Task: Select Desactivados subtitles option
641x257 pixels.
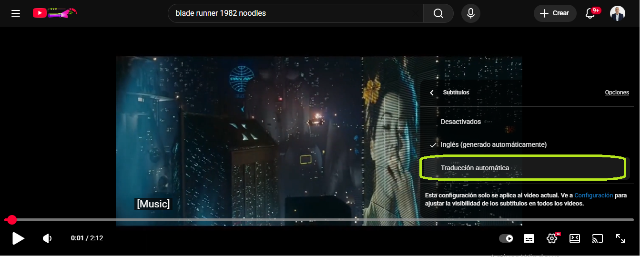Action: [527, 122]
